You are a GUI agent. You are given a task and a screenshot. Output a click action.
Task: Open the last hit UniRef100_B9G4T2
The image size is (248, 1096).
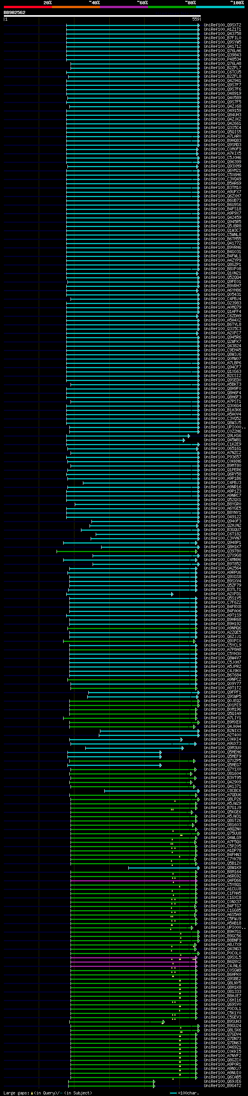pyautogui.click(x=222, y=1086)
